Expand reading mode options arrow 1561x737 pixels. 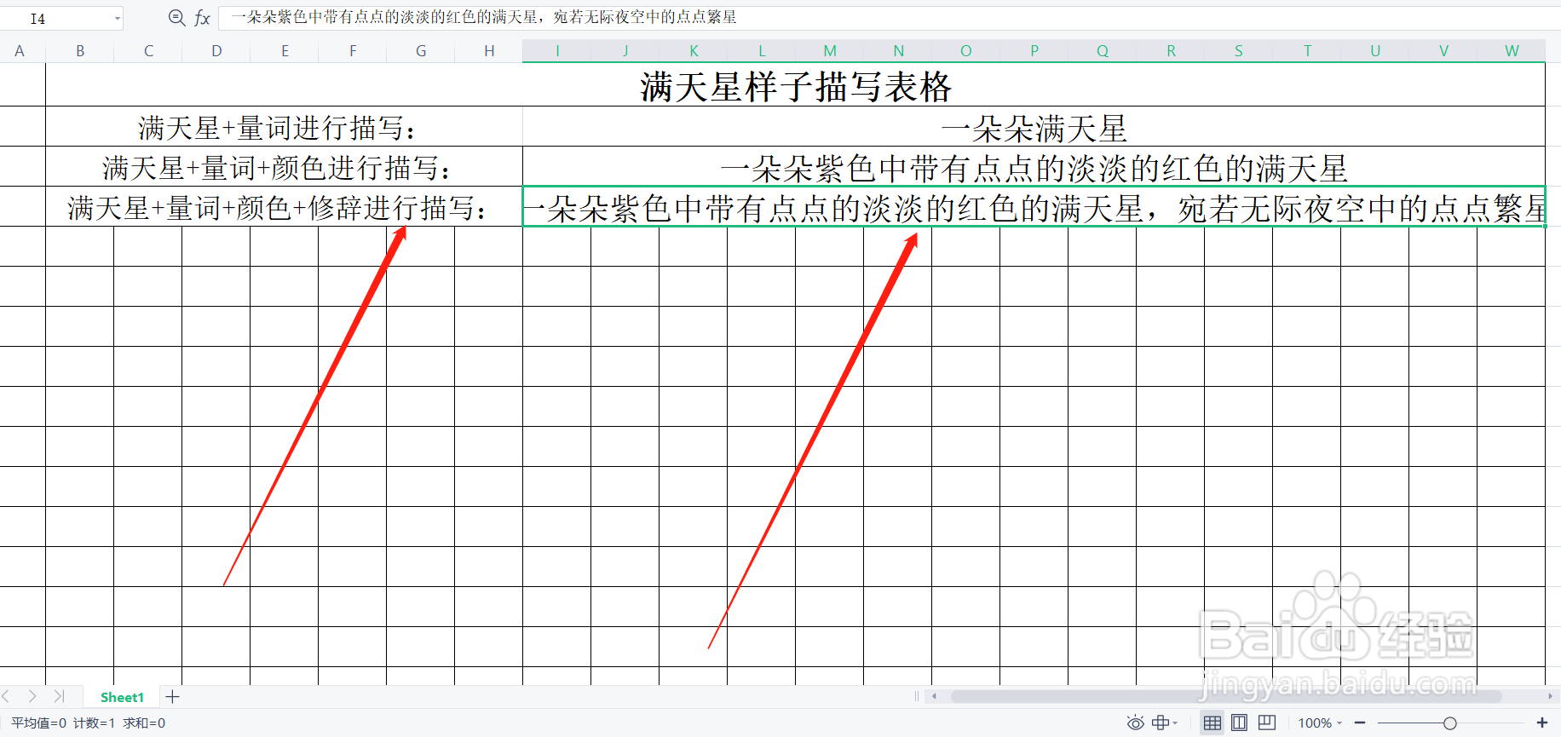(1175, 723)
